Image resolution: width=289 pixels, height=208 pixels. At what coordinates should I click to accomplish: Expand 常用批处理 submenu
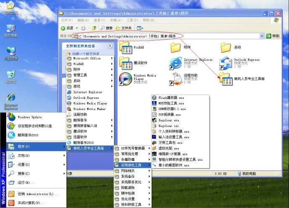pos(132,154)
